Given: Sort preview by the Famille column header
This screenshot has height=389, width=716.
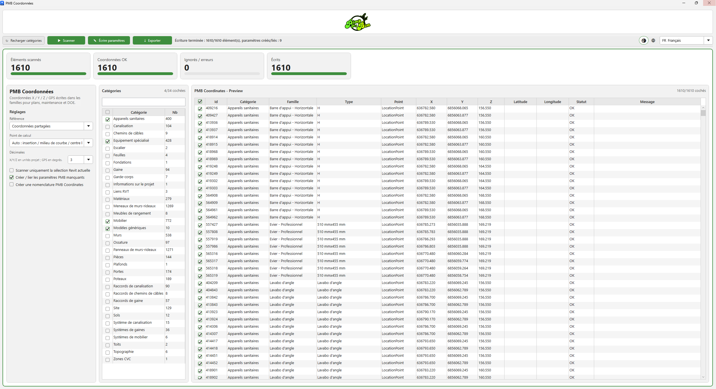Looking at the screenshot, I should (x=293, y=102).
